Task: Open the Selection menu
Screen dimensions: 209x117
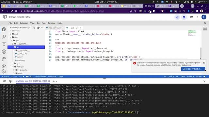Action: tap(24, 23)
